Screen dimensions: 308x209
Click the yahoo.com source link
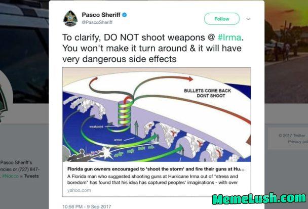tap(79, 190)
